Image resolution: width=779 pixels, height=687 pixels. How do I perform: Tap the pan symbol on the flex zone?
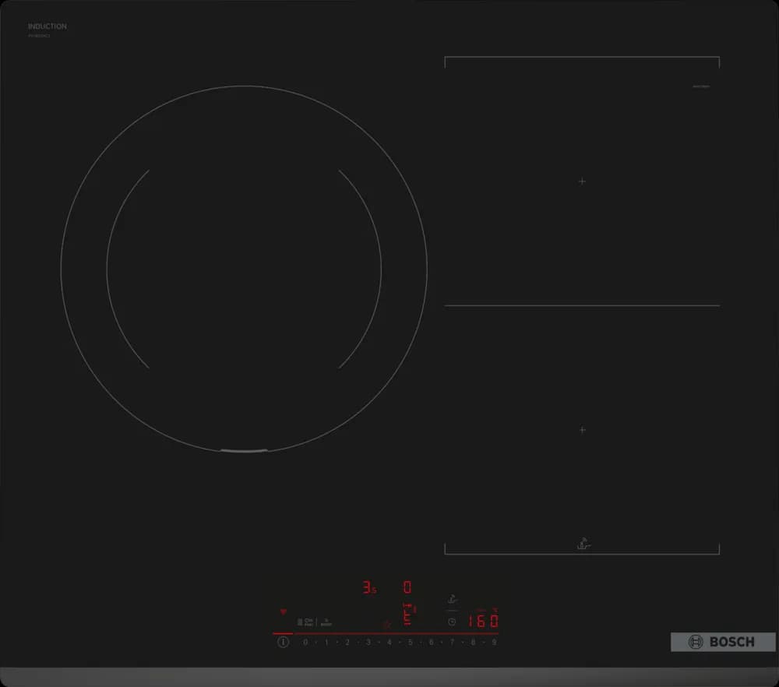582,544
